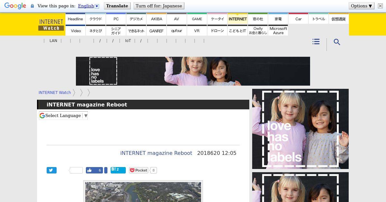The image size is (386, 202).
Task: Open the PC tab
Action: pyautogui.click(x=116, y=19)
